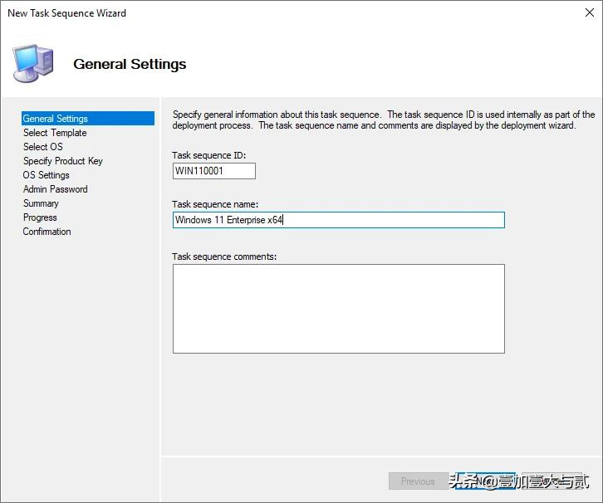Click the 'Task sequence name:' label
Image resolution: width=603 pixels, height=503 pixels.
coord(215,204)
